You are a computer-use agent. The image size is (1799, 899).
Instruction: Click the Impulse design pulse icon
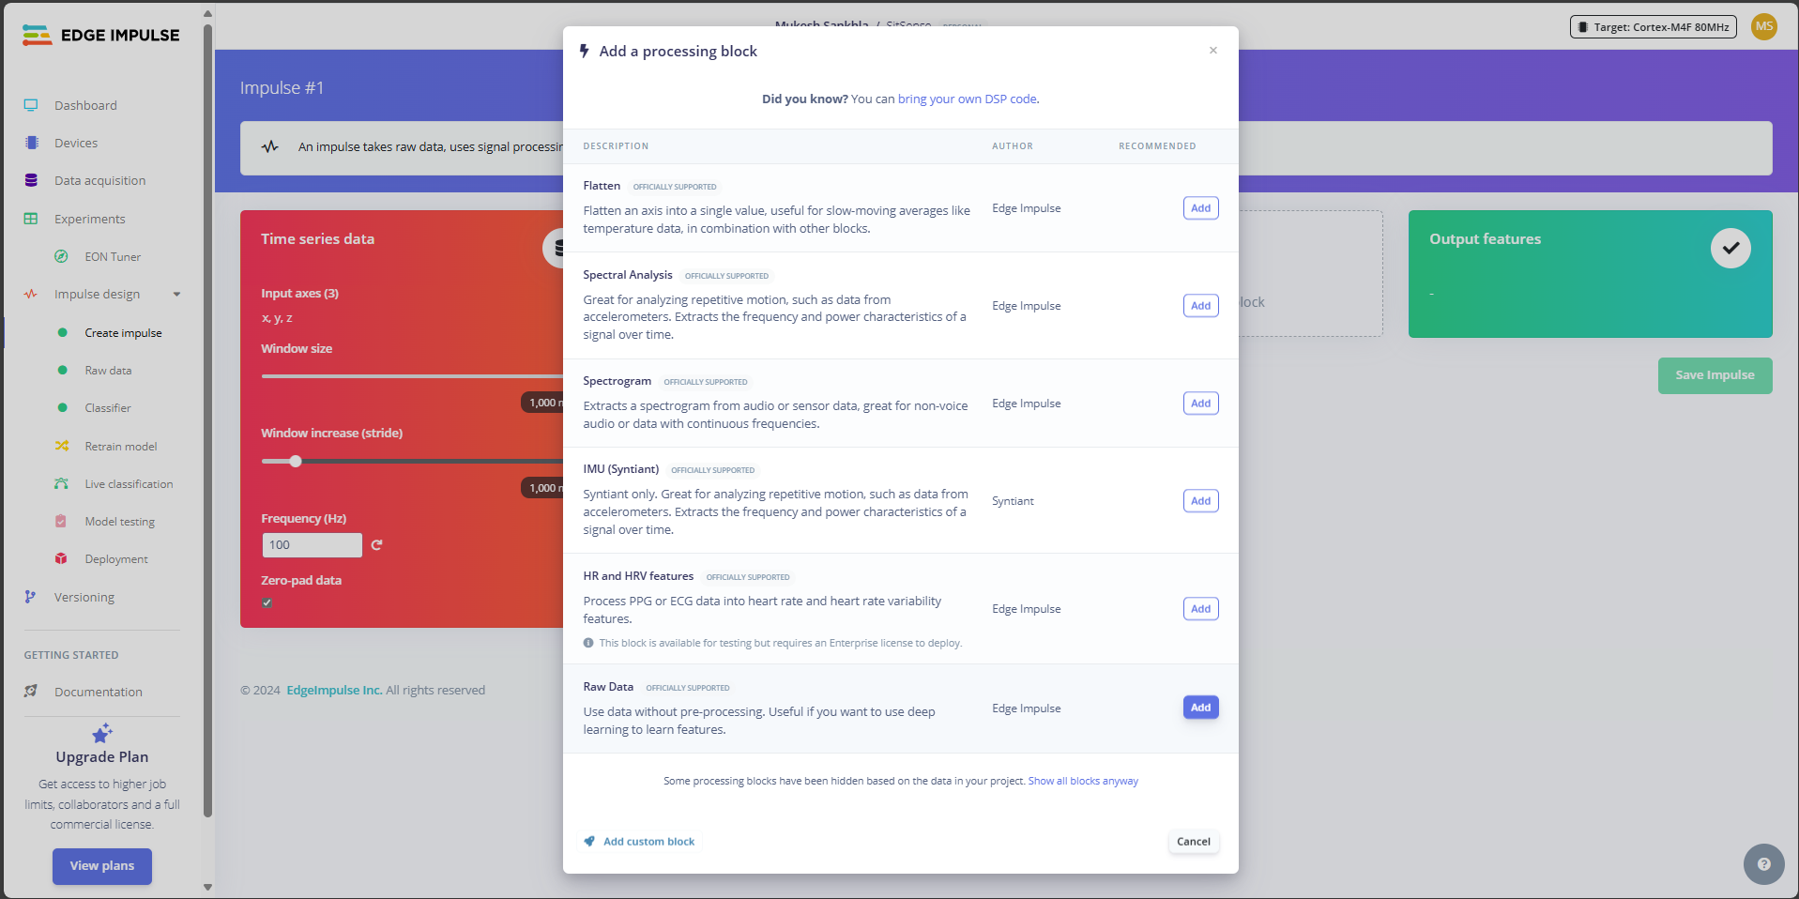[31, 294]
